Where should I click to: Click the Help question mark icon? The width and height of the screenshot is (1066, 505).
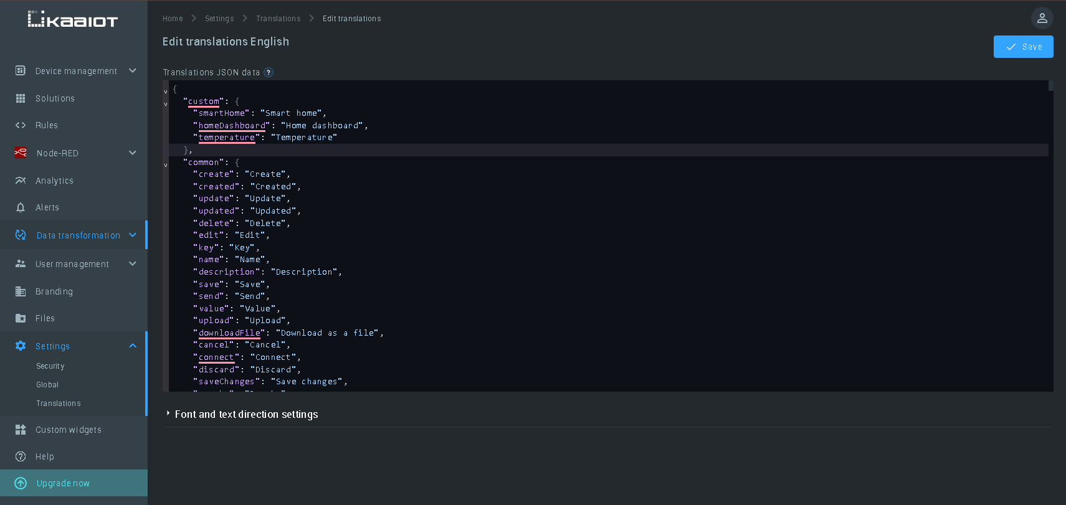(x=21, y=456)
